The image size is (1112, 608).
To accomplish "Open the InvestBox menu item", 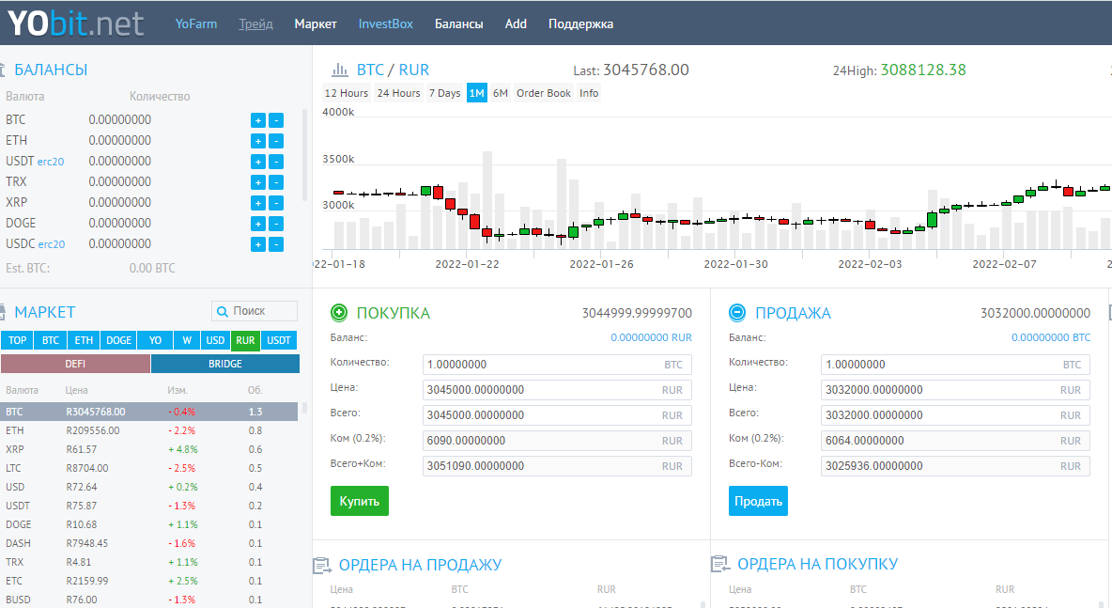I will pyautogui.click(x=386, y=23).
